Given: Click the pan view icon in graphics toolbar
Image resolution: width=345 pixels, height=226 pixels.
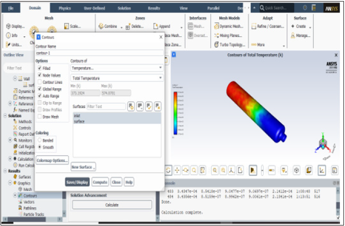Looking at the screenshot, I should point(177,170).
